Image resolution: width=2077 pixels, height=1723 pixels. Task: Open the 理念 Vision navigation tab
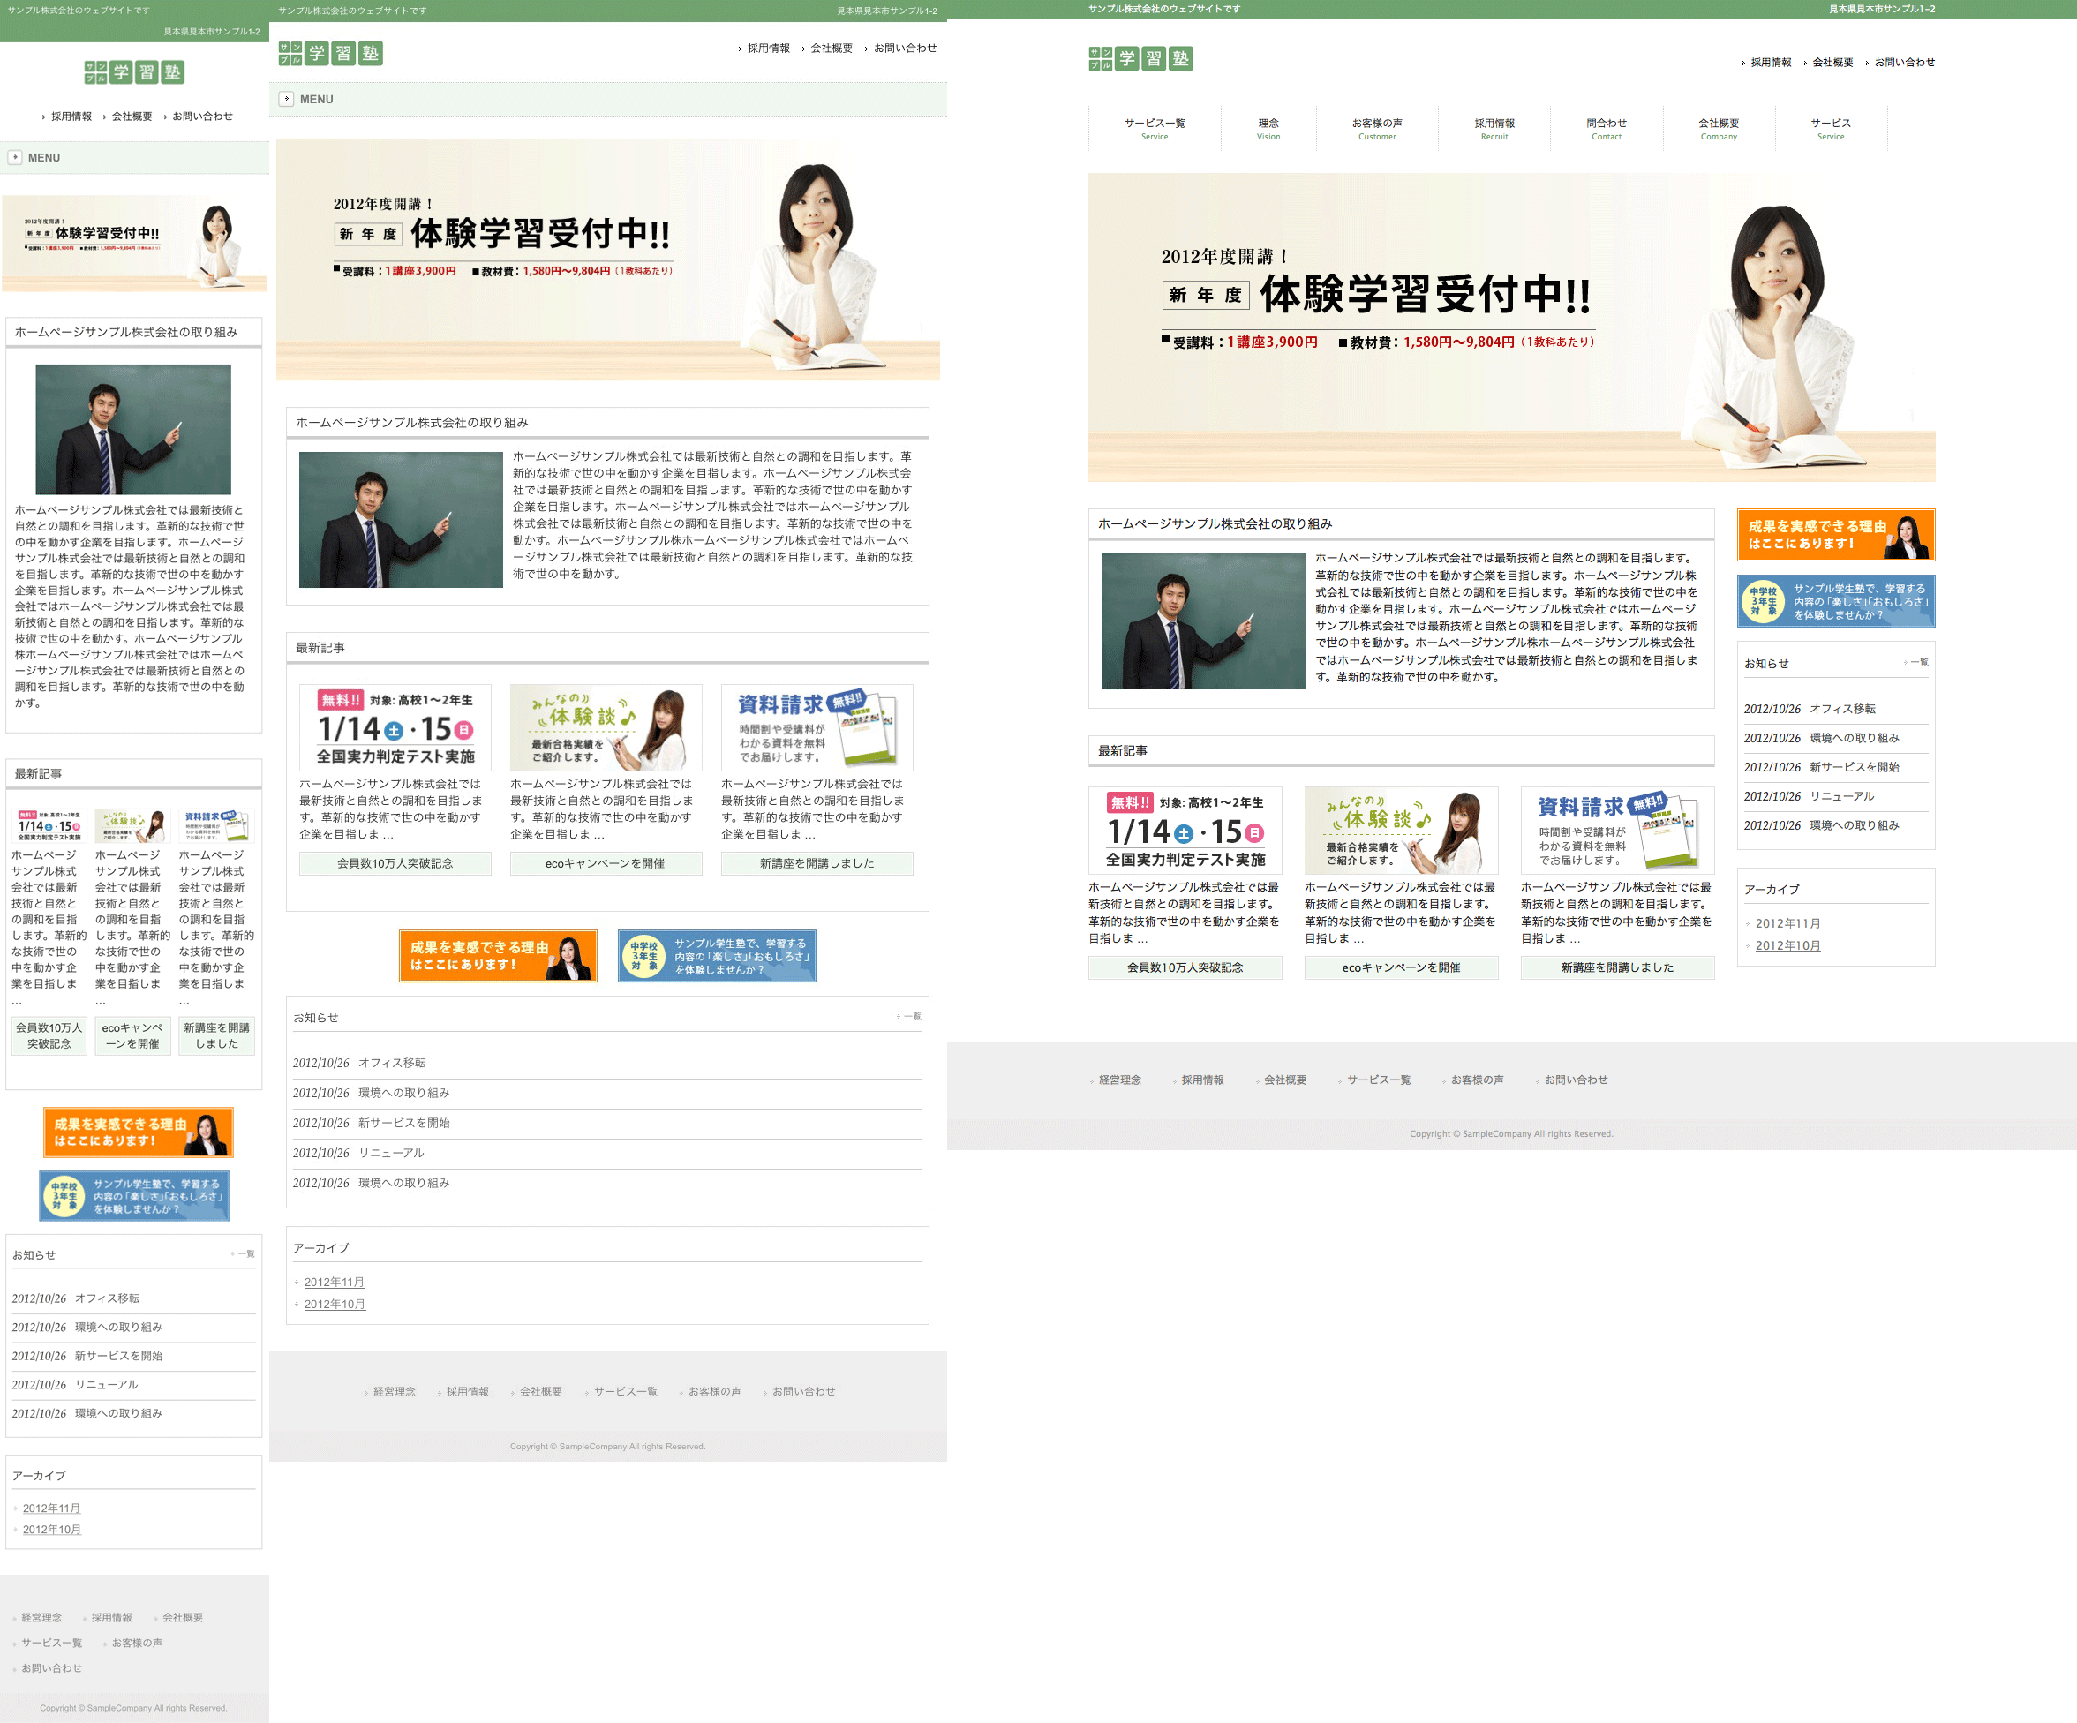(1268, 129)
